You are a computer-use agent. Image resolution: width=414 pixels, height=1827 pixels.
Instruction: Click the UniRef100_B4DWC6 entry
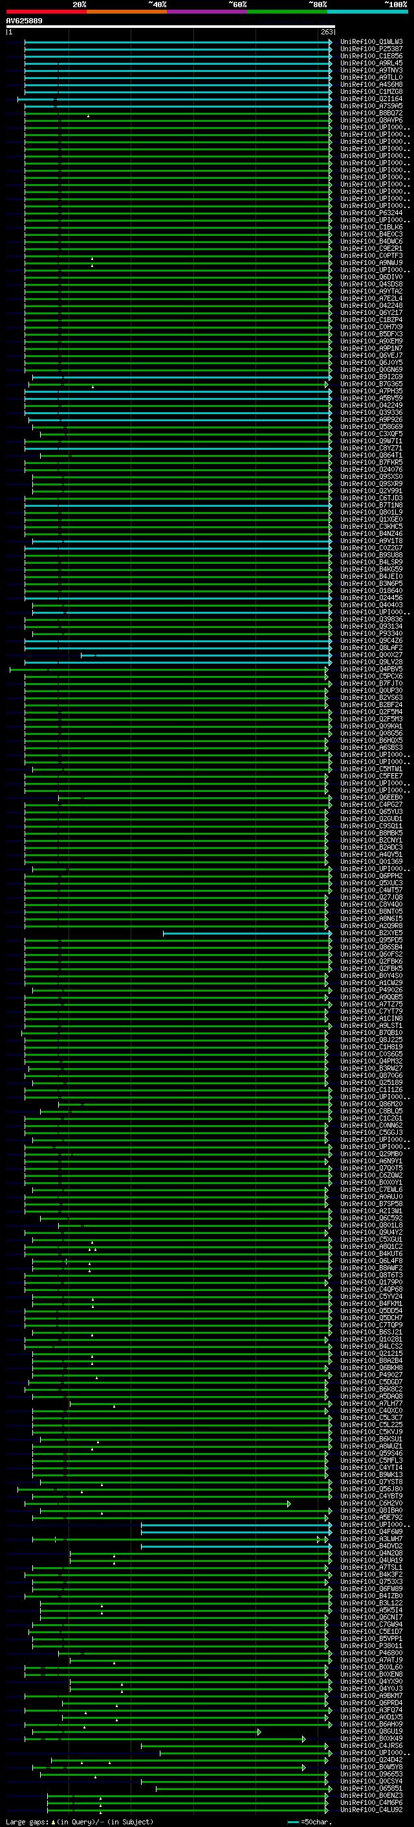(371, 241)
